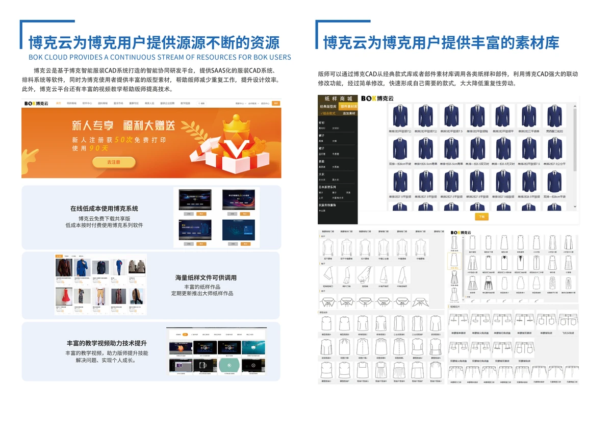612x433 pixels.
Task: Play the first tutorial video thumbnail
Action: [181, 348]
